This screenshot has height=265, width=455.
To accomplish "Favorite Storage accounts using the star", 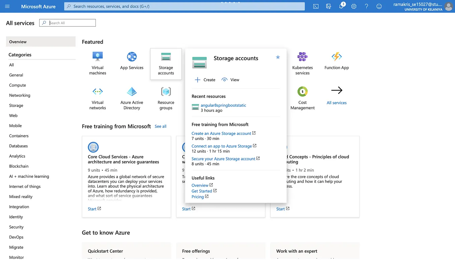I will (278, 57).
